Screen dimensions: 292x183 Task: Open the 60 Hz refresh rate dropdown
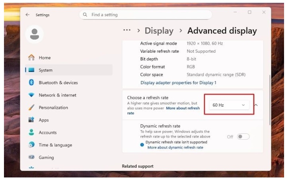click(229, 105)
